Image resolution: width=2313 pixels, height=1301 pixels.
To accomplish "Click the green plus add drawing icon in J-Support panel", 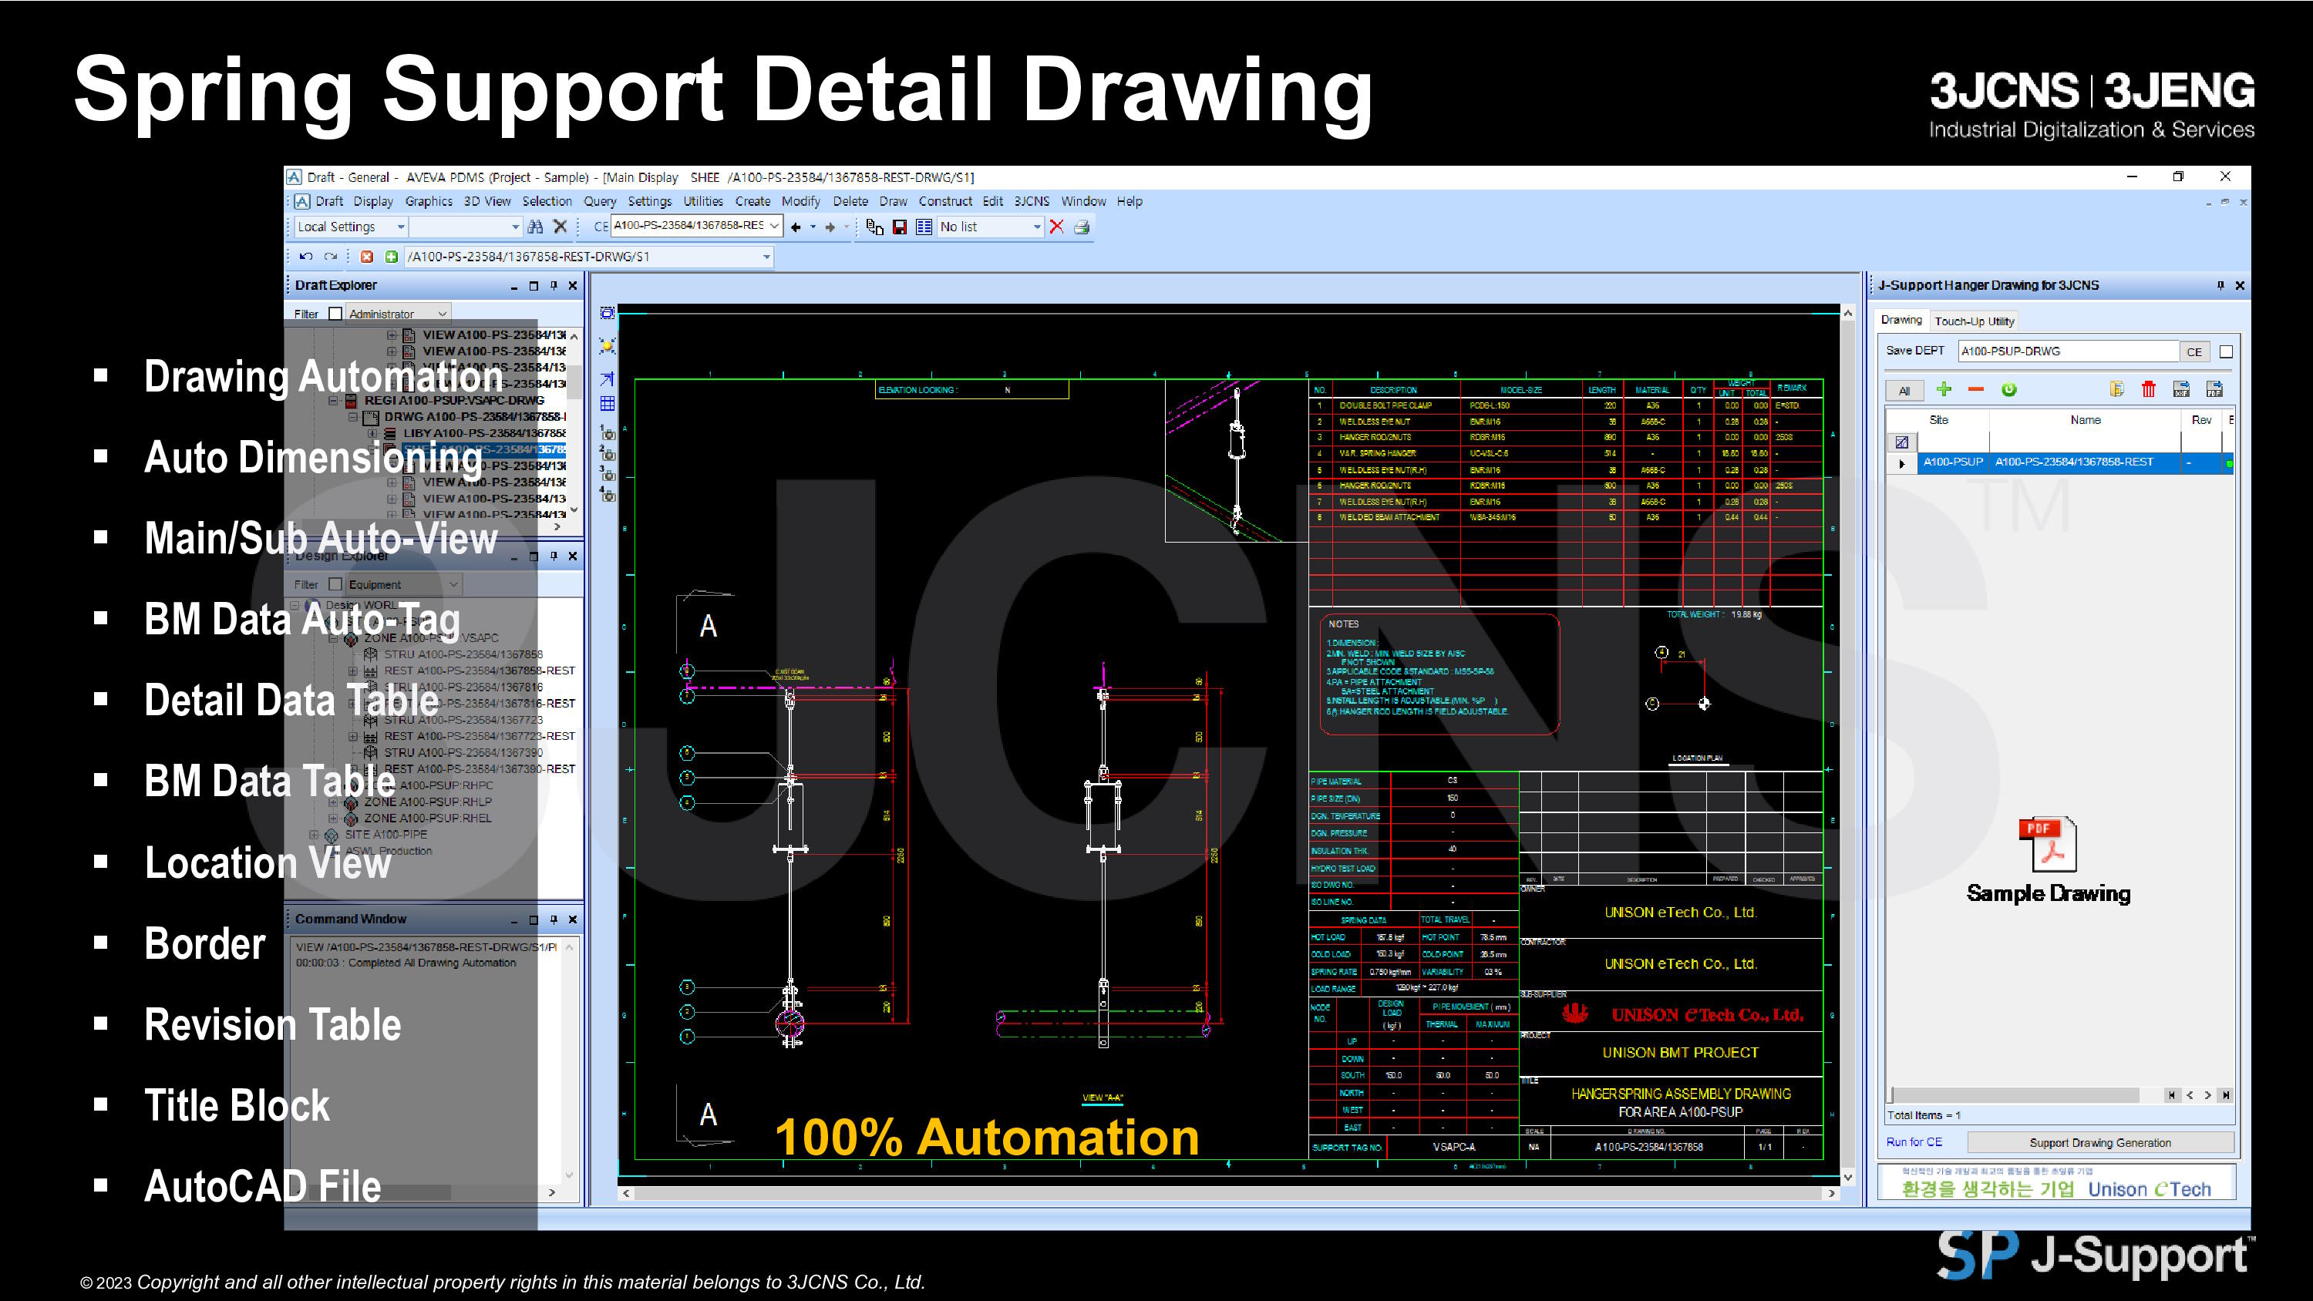I will [1944, 388].
